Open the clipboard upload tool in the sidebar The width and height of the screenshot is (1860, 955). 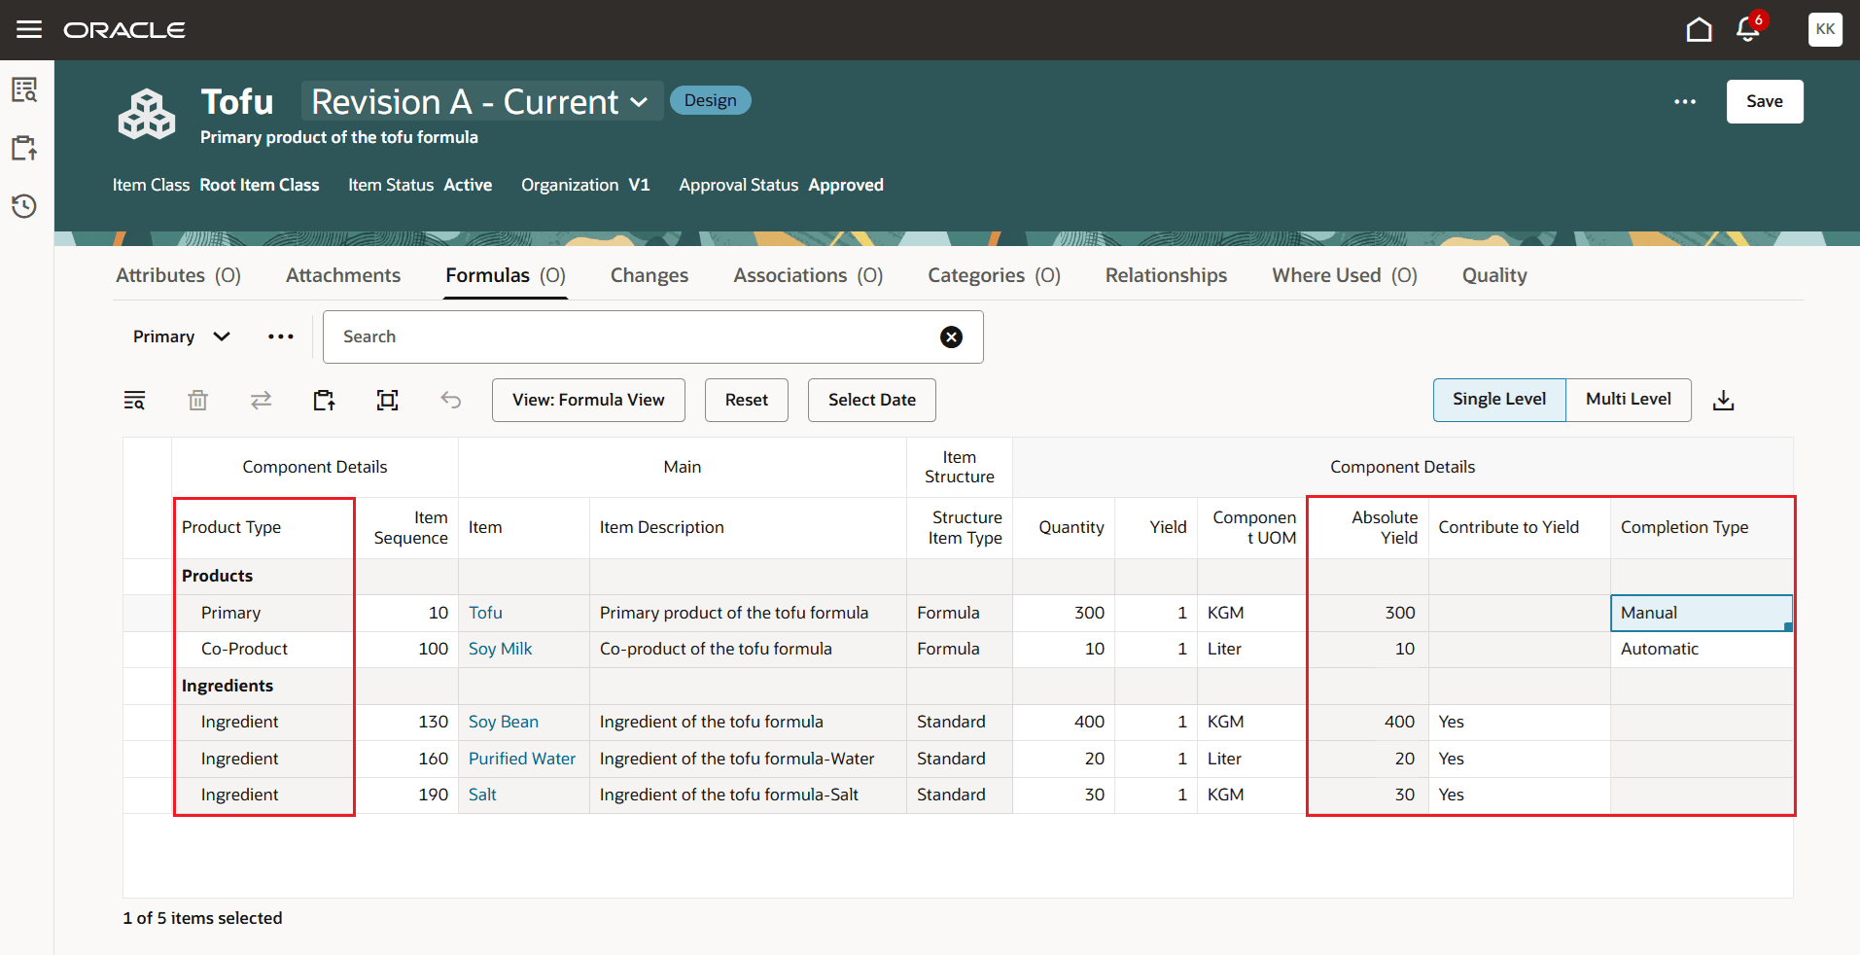pos(24,148)
